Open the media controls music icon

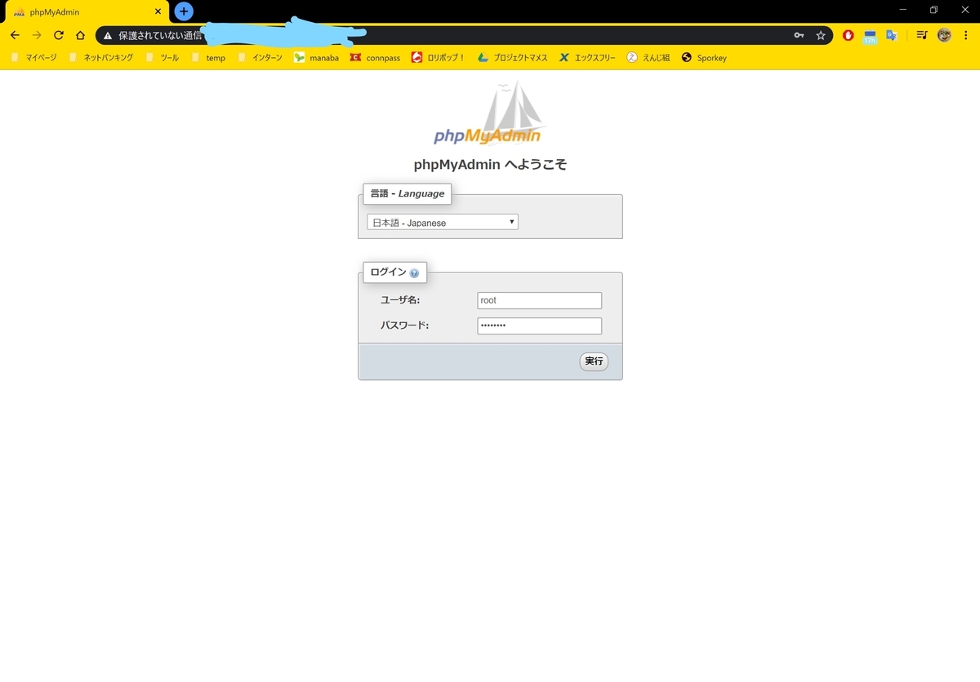click(922, 35)
